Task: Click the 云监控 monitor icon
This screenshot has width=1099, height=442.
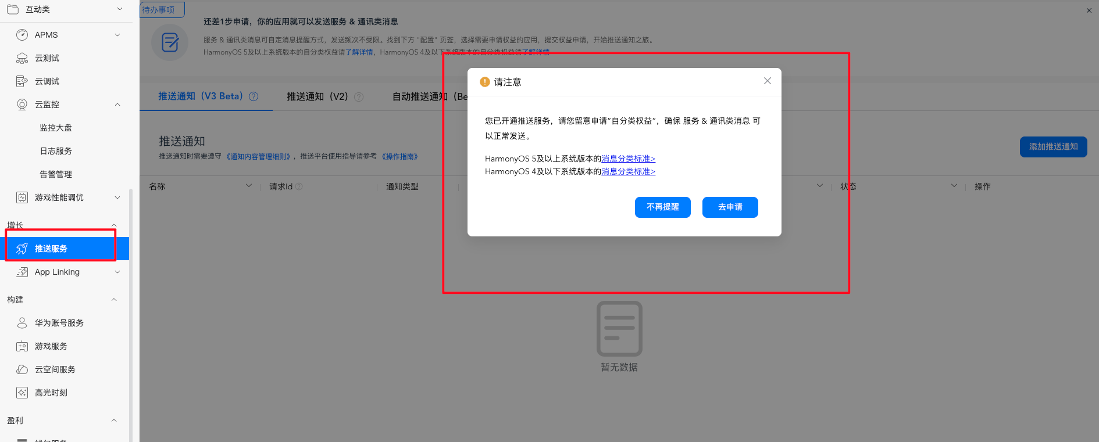Action: click(22, 105)
